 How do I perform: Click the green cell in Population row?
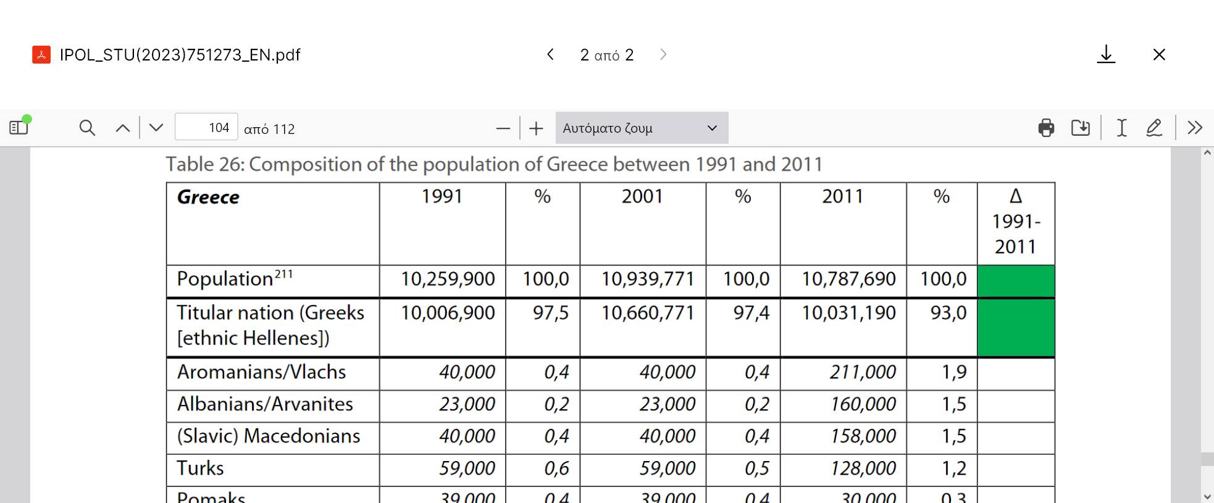1016,281
